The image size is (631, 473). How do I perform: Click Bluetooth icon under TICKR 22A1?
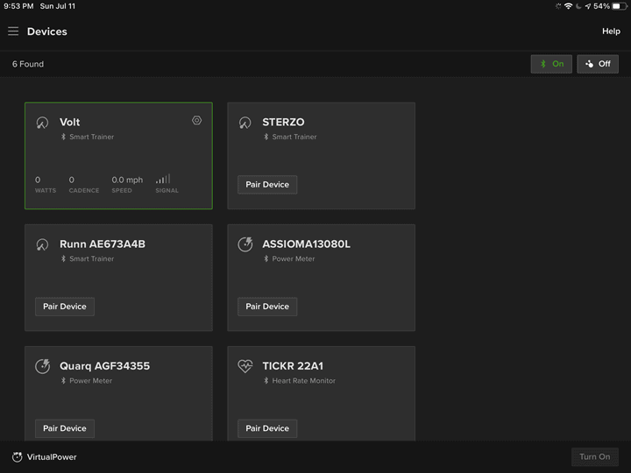(x=266, y=380)
